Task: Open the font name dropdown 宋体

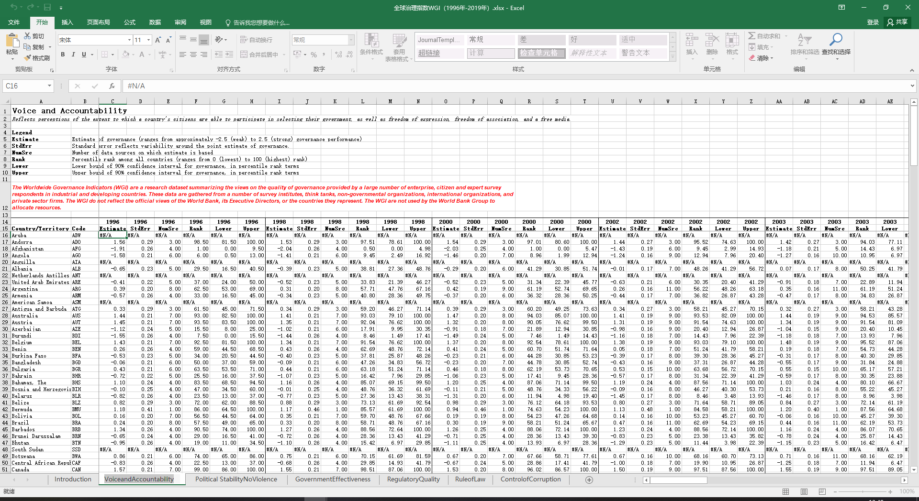Action: click(129, 40)
